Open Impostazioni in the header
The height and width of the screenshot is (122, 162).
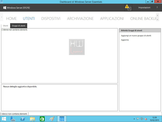(144, 7)
